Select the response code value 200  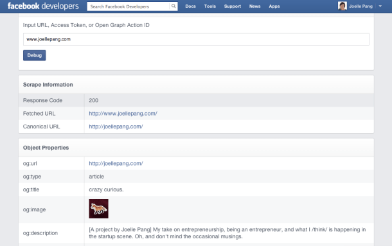tap(93, 100)
